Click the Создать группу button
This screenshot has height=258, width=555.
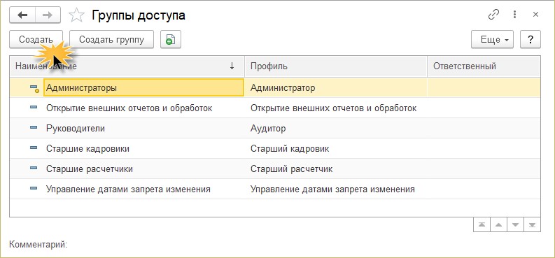click(111, 39)
